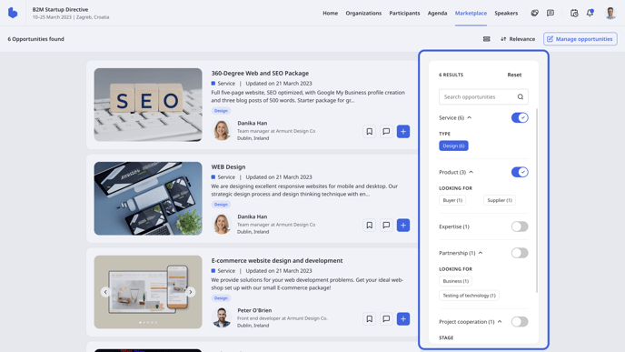The height and width of the screenshot is (352, 625).
Task: Go to the Agenda tab
Action: (x=437, y=13)
